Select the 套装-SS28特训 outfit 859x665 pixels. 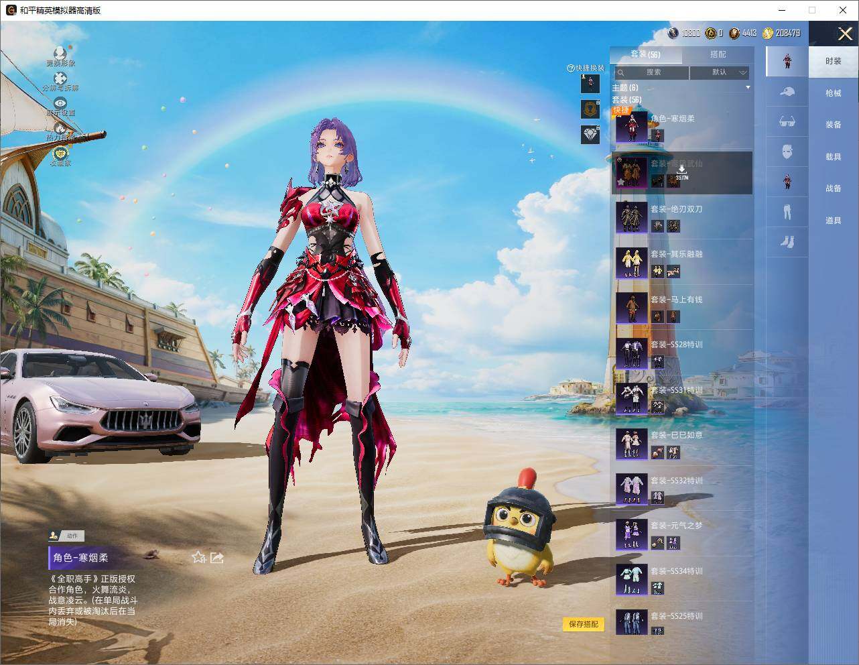[682, 353]
